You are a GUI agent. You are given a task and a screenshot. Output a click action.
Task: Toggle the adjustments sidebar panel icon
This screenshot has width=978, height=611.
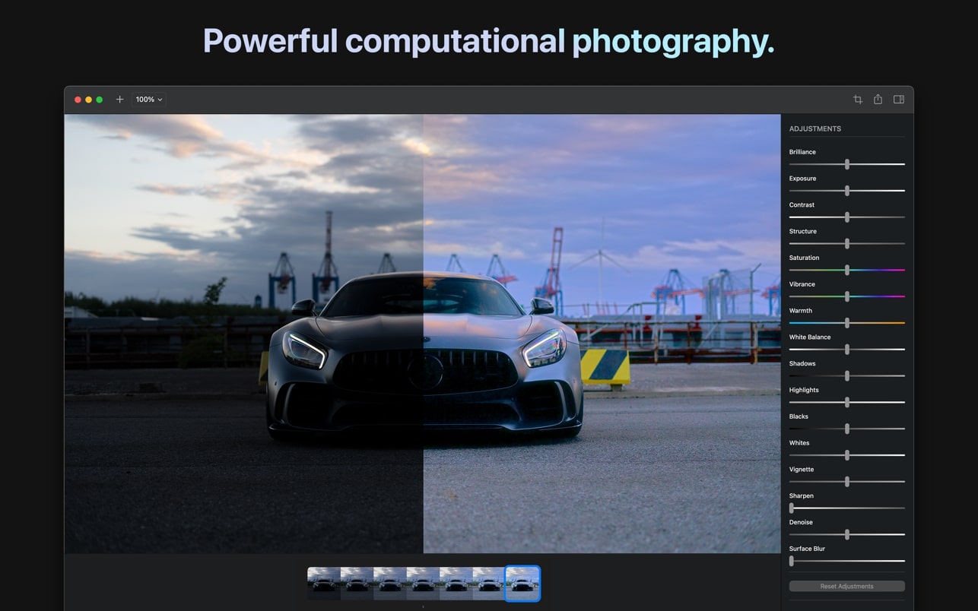coord(898,100)
